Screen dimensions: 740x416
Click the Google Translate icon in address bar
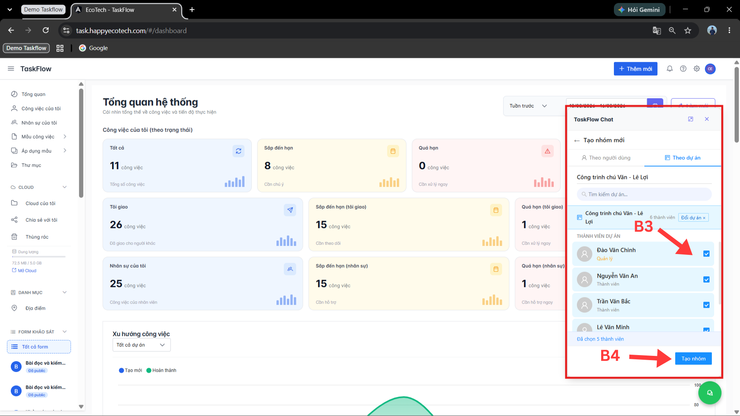click(x=657, y=30)
